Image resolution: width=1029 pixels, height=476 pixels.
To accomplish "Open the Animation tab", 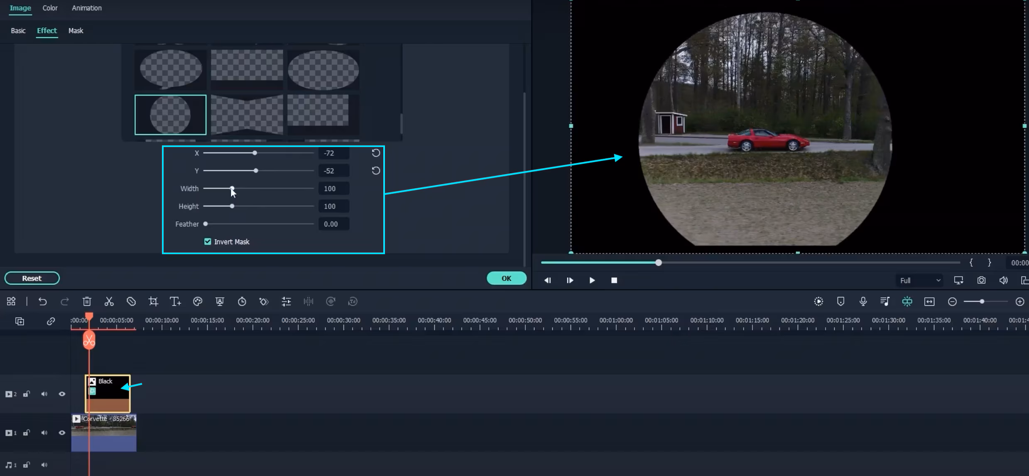I will point(86,8).
